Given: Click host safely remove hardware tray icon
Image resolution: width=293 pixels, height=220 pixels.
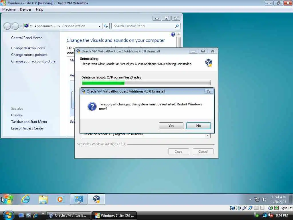Looking at the screenshot, I should point(257,215).
